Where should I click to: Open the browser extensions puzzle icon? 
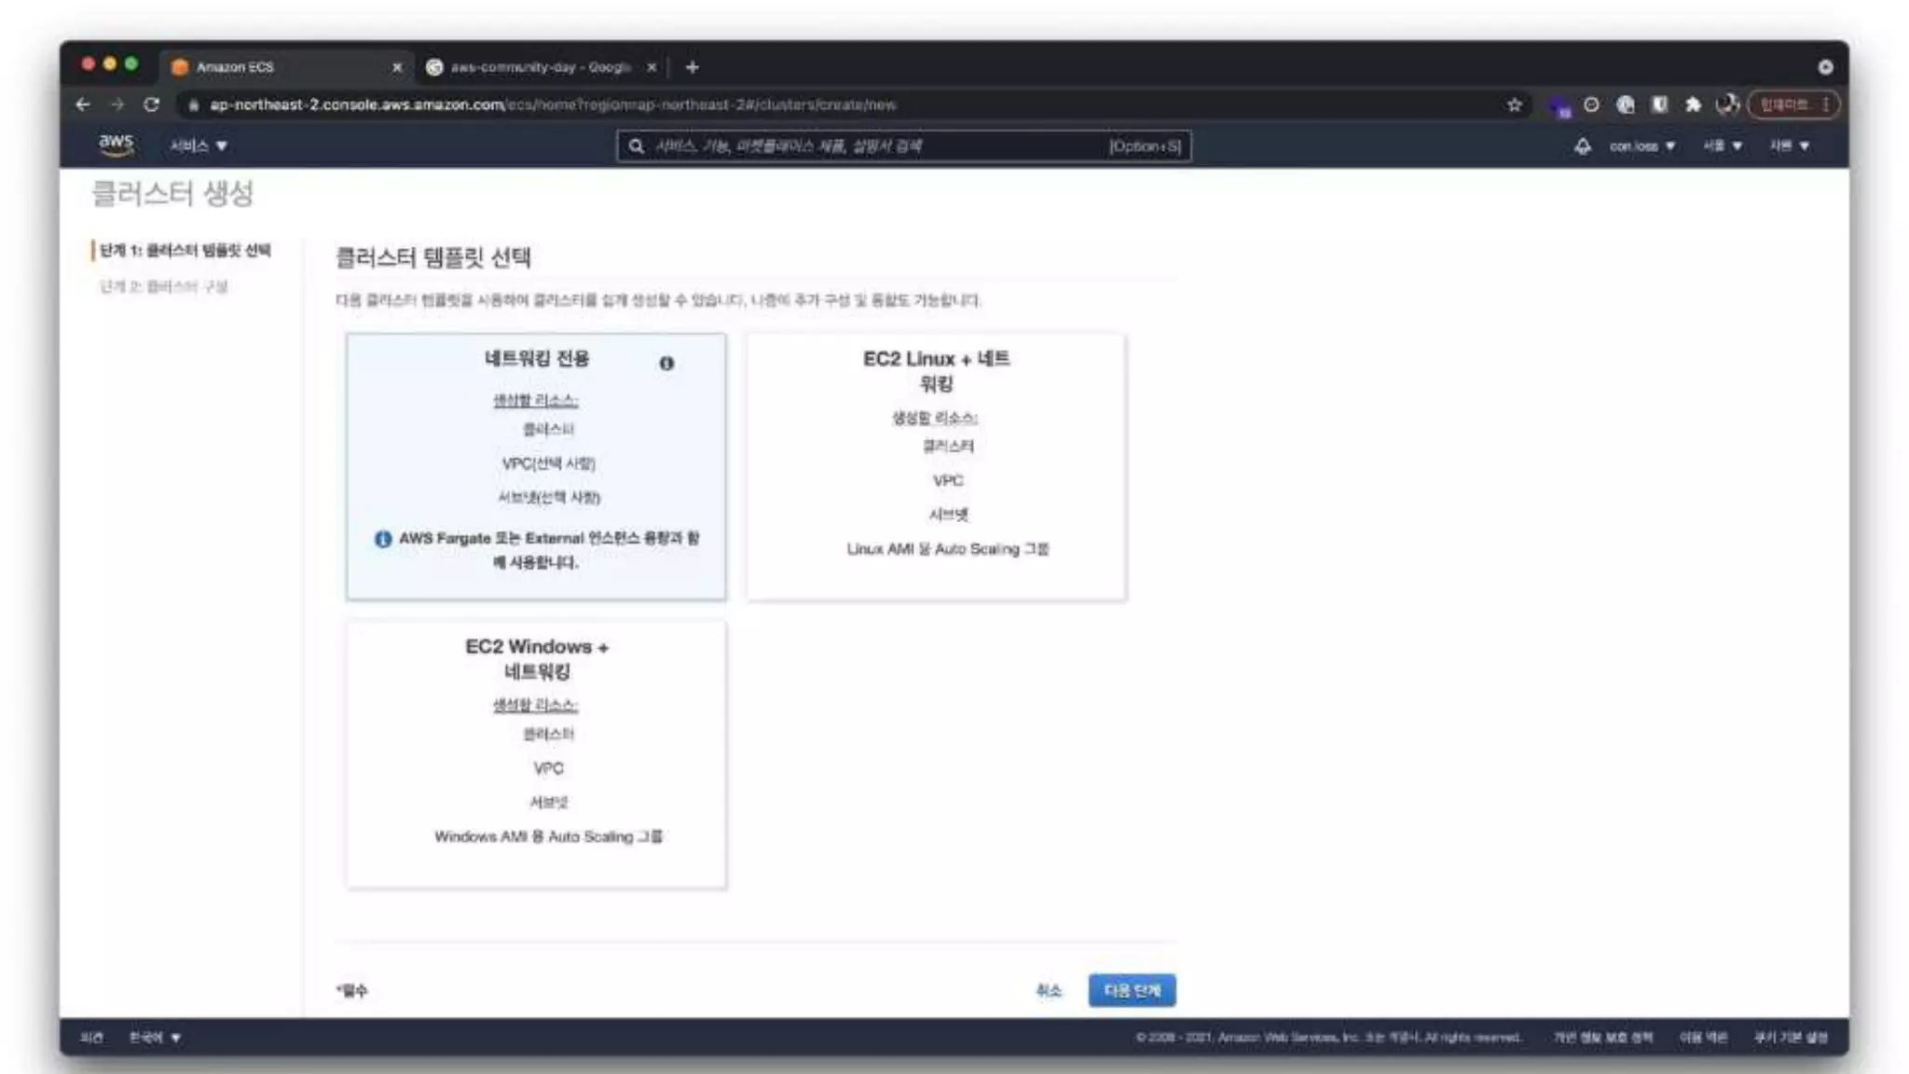(1693, 104)
